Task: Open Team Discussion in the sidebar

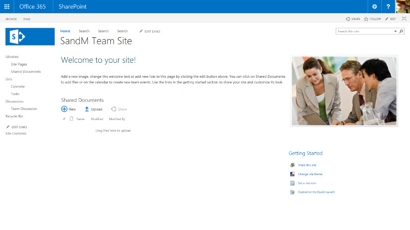Action: 24,109
